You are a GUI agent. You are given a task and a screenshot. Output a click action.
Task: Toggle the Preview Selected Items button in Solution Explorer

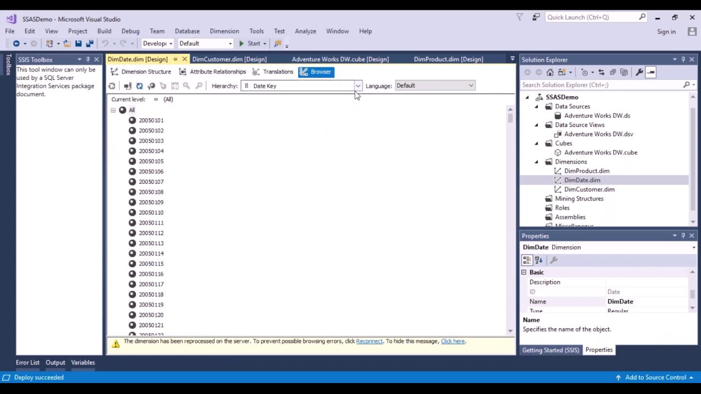(651, 72)
